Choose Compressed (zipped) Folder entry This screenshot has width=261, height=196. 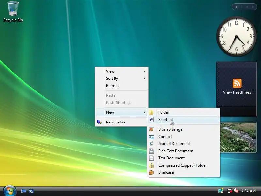tap(183, 165)
